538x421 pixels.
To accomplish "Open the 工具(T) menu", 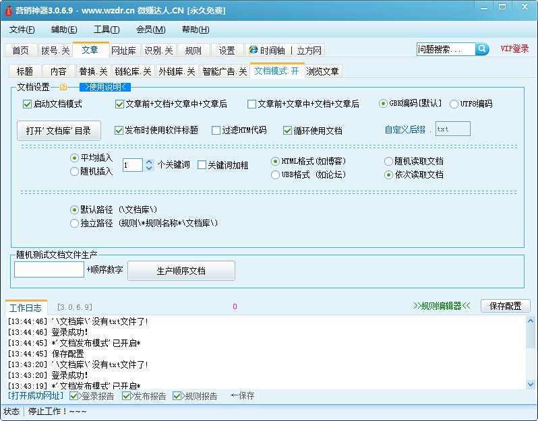I will (x=107, y=30).
